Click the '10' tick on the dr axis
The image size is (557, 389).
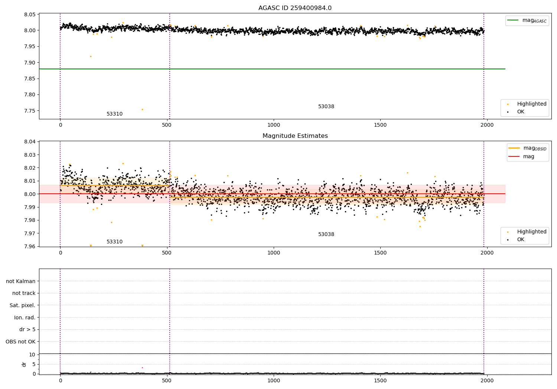tap(32, 355)
